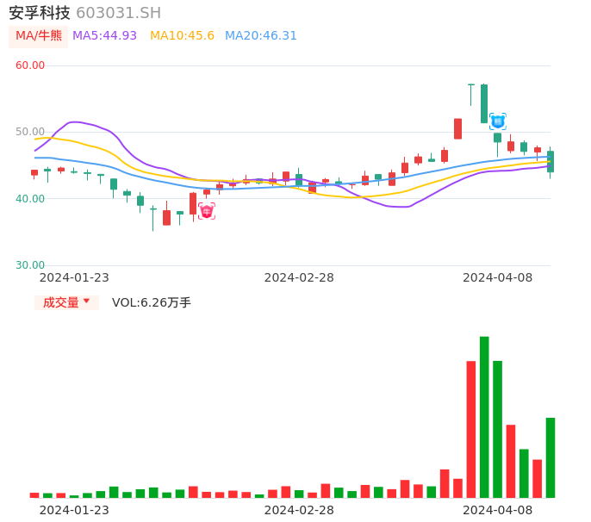Select the last green candlestick on right edge
Screen dimensions: 591x522
tap(551, 162)
